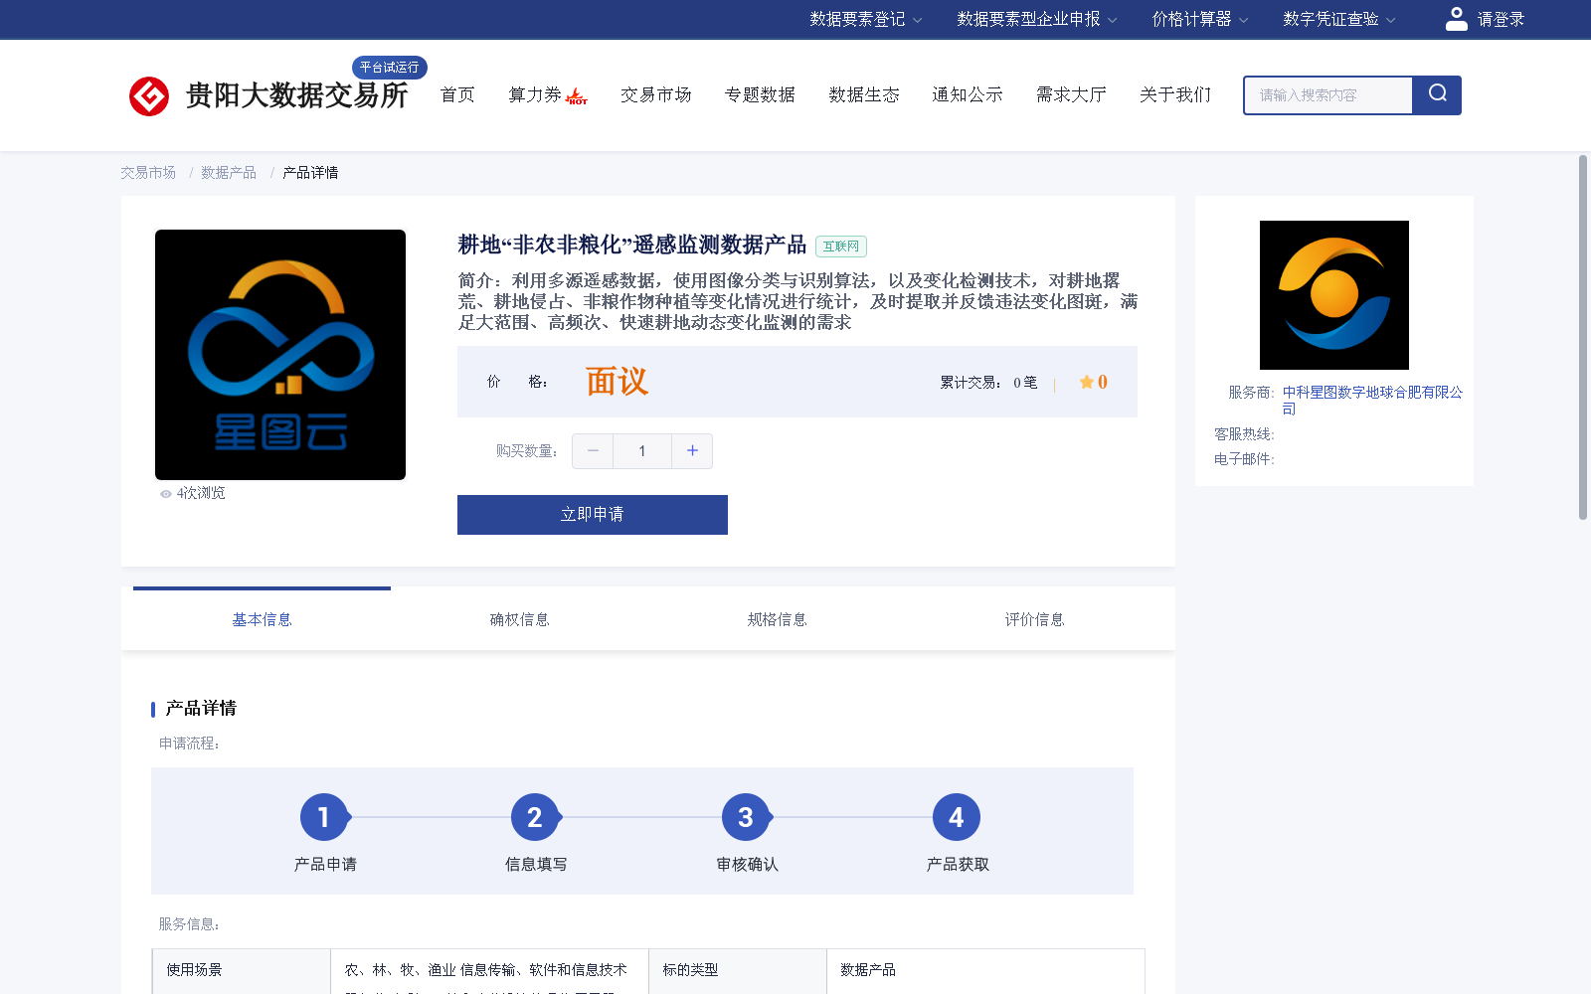Switch to 评价信息 tab

(1034, 620)
